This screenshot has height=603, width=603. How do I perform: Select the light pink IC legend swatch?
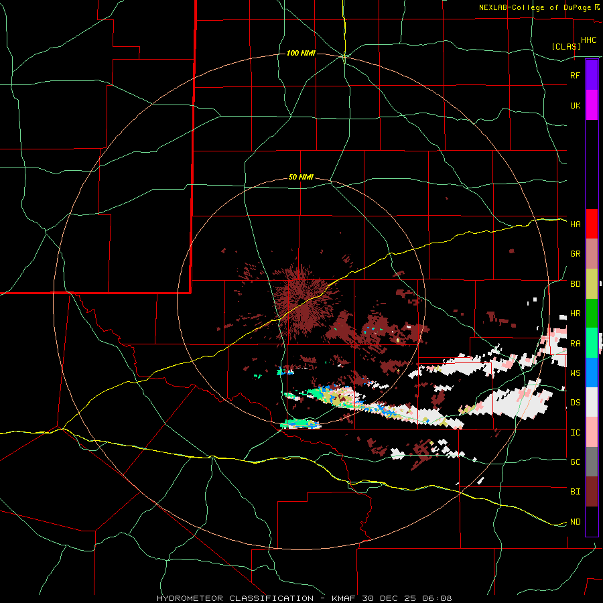[x=592, y=432]
